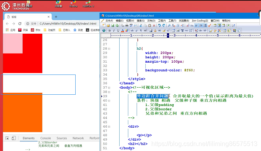261x151 pixels.
Task: Insert table from HTML toolbar
Action: pyautogui.click(x=173, y=31)
